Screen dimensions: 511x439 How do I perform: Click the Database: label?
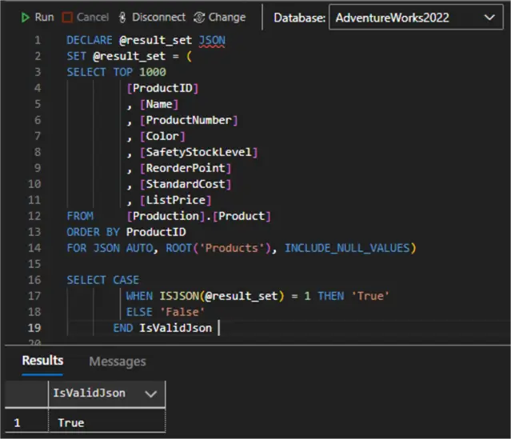(299, 18)
